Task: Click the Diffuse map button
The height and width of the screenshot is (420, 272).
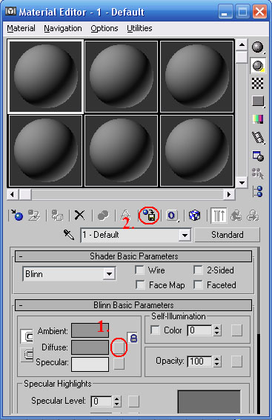Action: (x=119, y=347)
